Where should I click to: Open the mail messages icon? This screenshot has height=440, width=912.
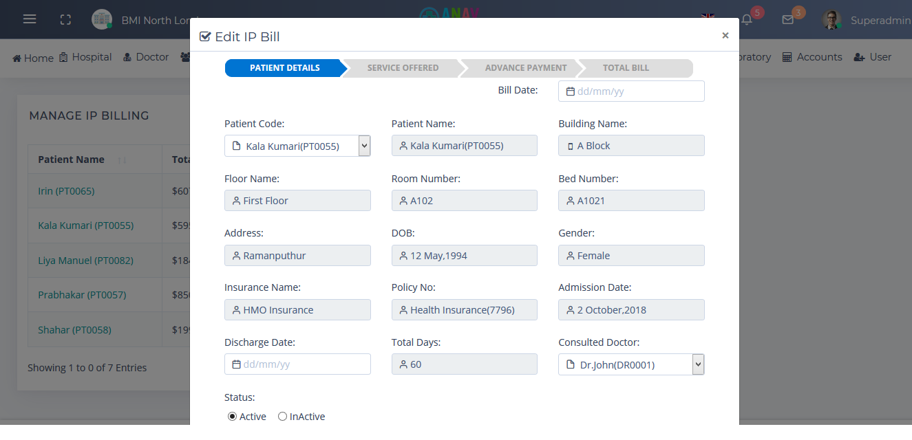788,20
